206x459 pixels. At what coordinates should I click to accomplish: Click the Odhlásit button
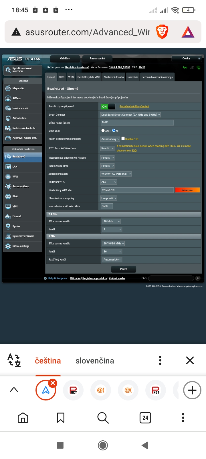click(x=65, y=59)
